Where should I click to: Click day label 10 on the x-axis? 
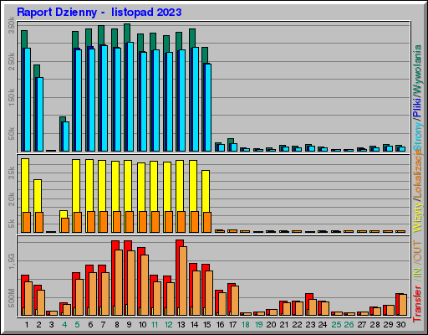pyautogui.click(x=142, y=325)
